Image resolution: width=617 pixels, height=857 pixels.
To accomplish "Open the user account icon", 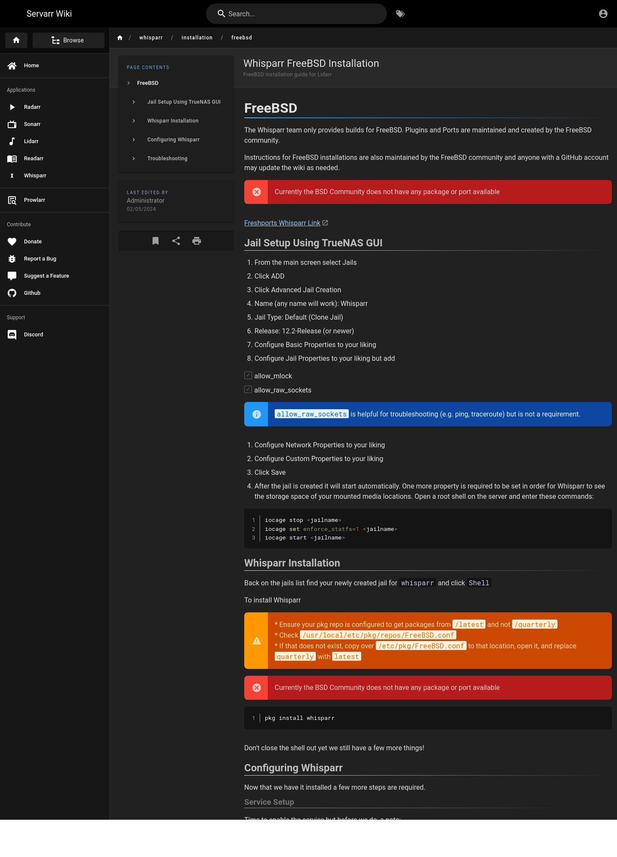I will click(x=603, y=14).
